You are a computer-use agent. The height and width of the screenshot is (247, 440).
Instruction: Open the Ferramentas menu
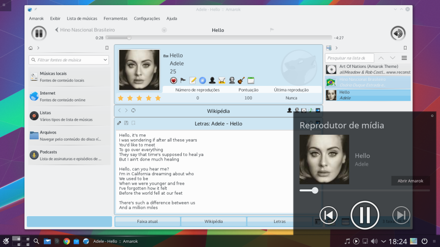(115, 18)
